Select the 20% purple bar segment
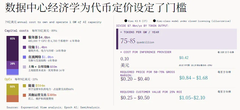Screen dimensions: 240x110 (12, 65)
